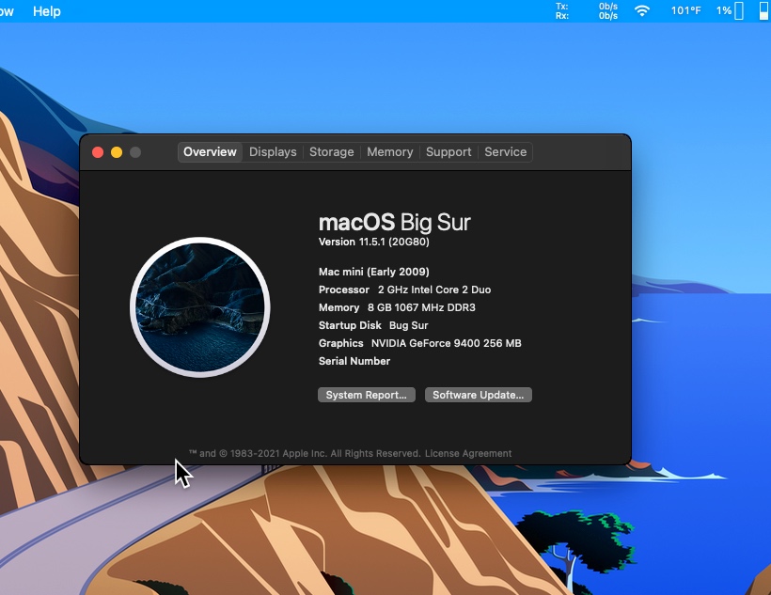The height and width of the screenshot is (595, 771).
Task: Click the Processor 2 GHz Intel Core 2 Duo line
Action: click(404, 290)
